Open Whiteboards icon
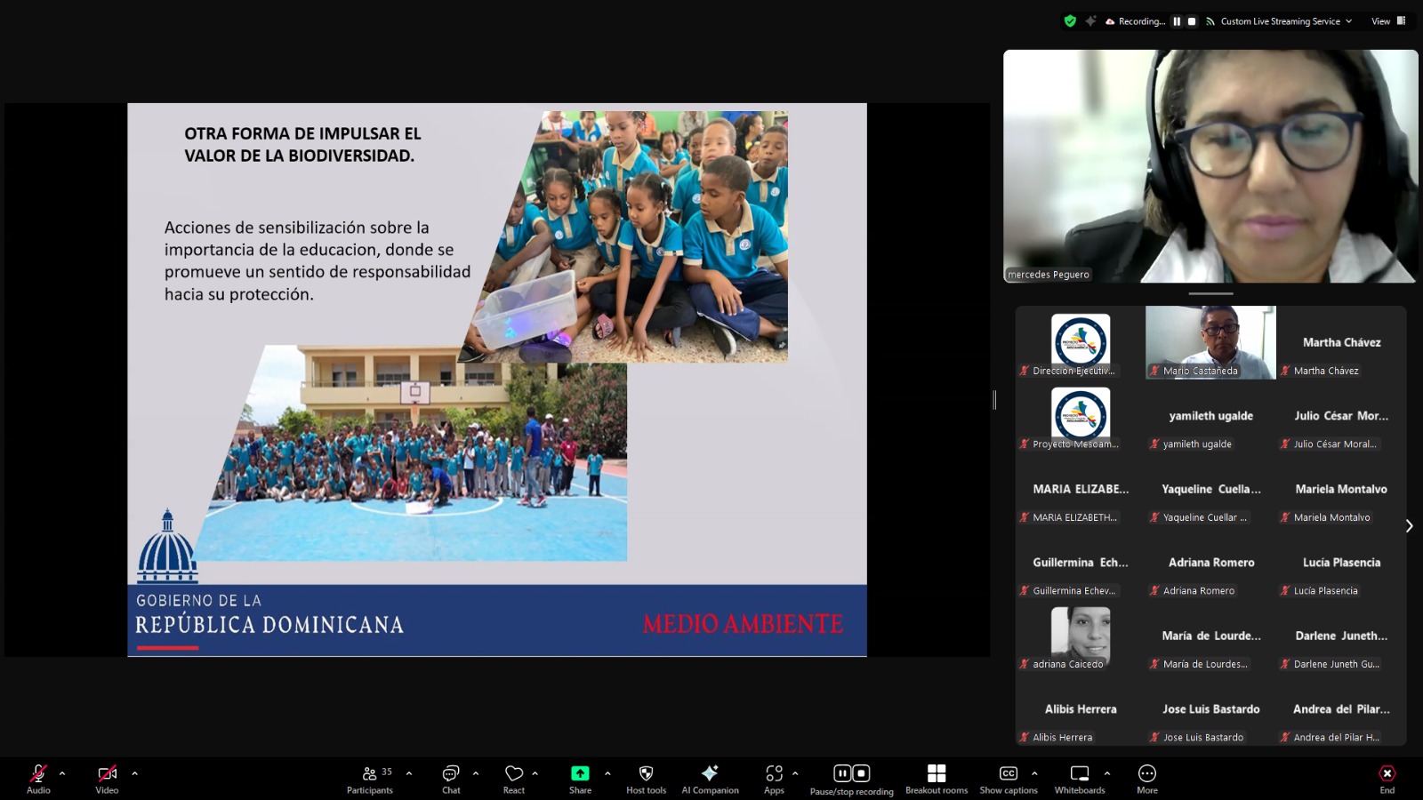The image size is (1423, 800). [1080, 773]
